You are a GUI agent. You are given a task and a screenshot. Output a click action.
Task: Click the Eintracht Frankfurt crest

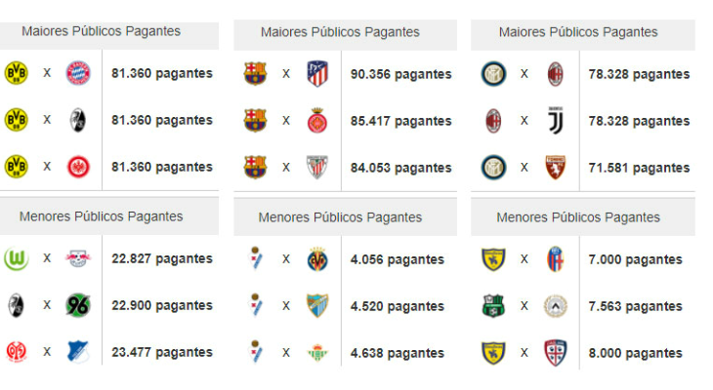pos(78,167)
